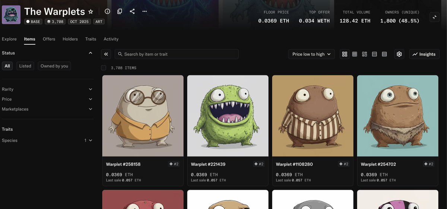Expand the Rarity filter section

(x=47, y=89)
